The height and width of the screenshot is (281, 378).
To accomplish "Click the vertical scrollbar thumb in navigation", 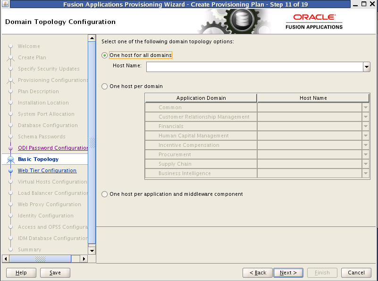I will 92,143.
